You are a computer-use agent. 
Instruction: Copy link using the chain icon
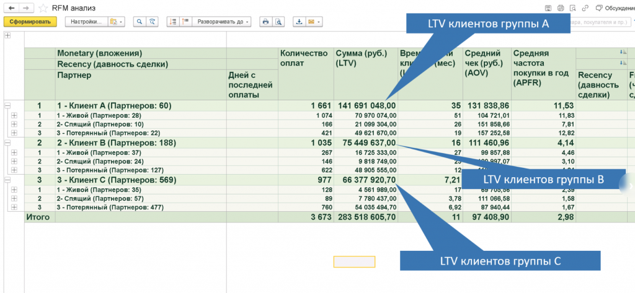[x=585, y=8]
